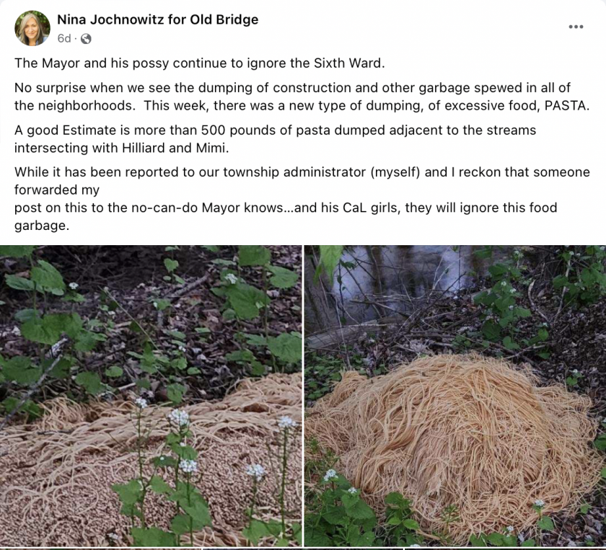The height and width of the screenshot is (550, 606).
Task: Open the left pasta and flowers photo
Action: click(x=151, y=396)
